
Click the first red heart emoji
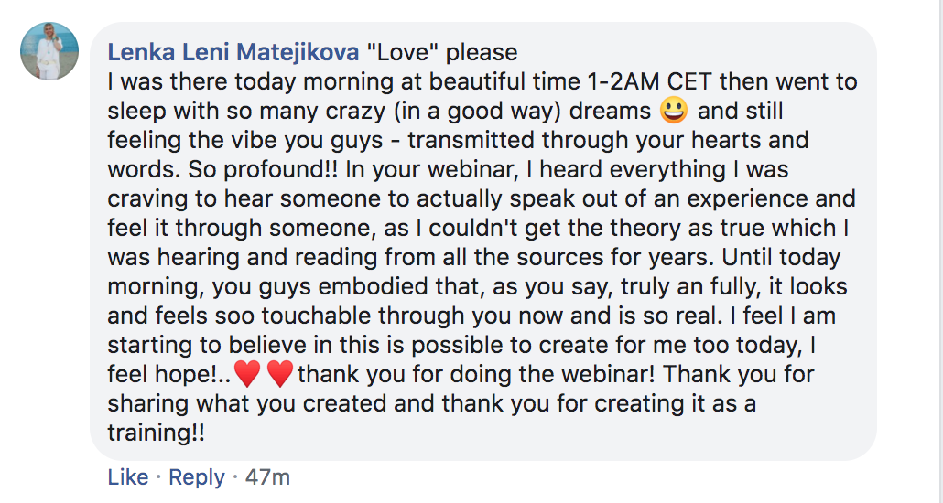pyautogui.click(x=247, y=374)
